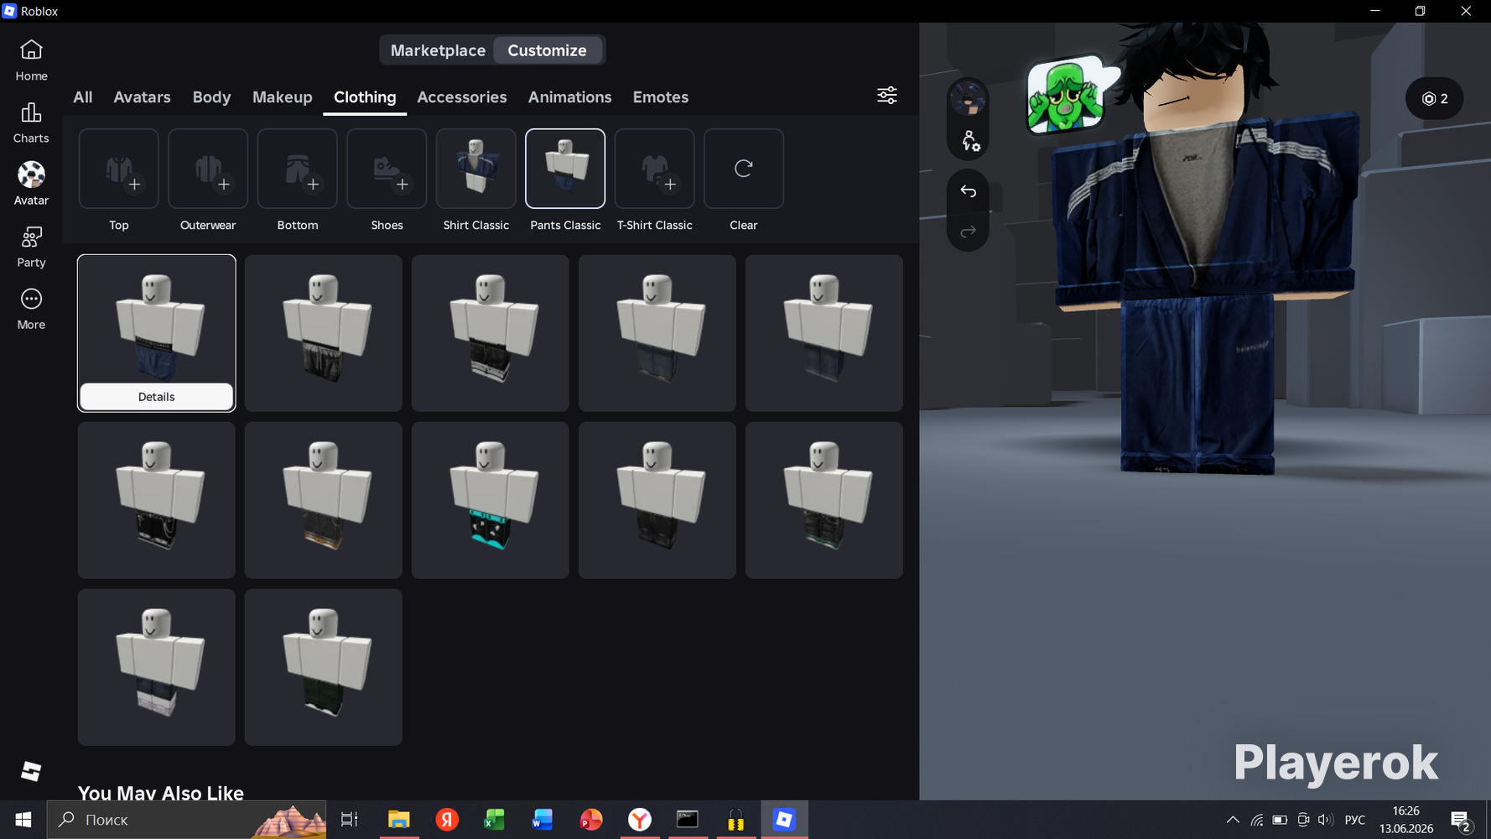Viewport: 1491px width, 839px height.
Task: Open the notification center icon
Action: point(1462,821)
